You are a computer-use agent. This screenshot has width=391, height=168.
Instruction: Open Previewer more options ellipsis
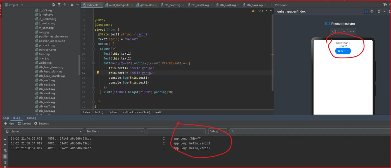[x=352, y=32]
